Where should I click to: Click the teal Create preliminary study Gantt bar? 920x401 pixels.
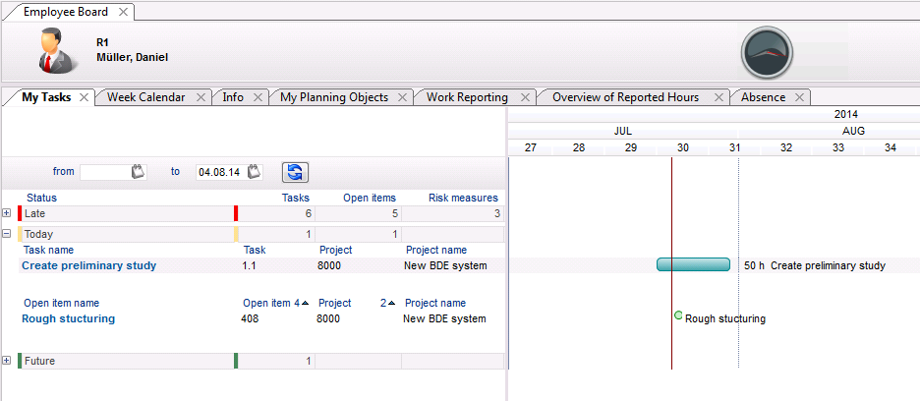coord(693,264)
